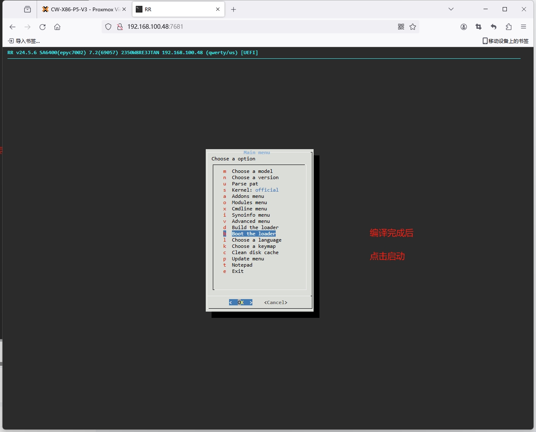This screenshot has width=536, height=432.
Task: Open the tab overview icon
Action: [x=27, y=9]
